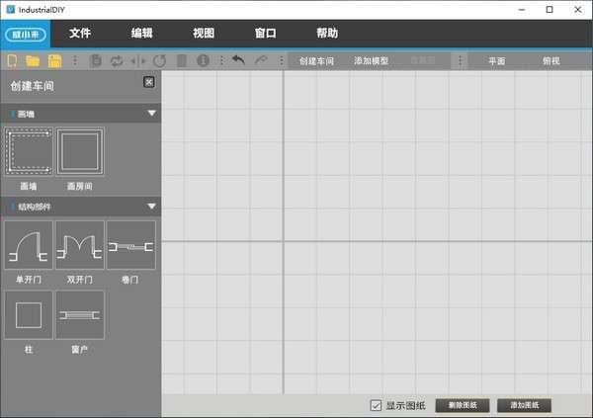Image resolution: width=593 pixels, height=418 pixels.
Task: Choose the 卷门 rolling door component
Action: [x=130, y=245]
